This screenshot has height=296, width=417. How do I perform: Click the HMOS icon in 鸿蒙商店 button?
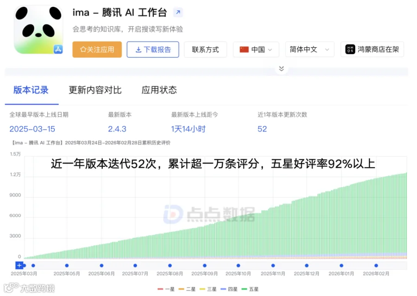coord(350,50)
